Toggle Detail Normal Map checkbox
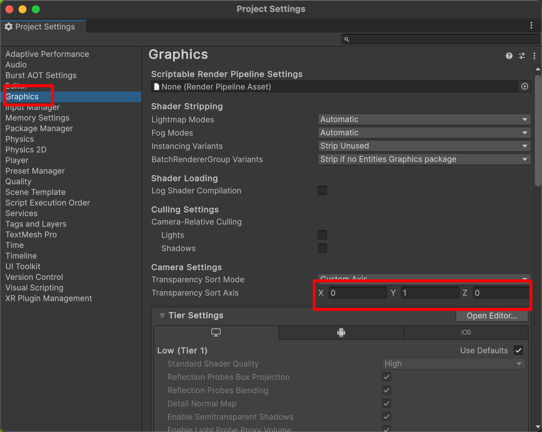The height and width of the screenshot is (432, 542). (387, 403)
